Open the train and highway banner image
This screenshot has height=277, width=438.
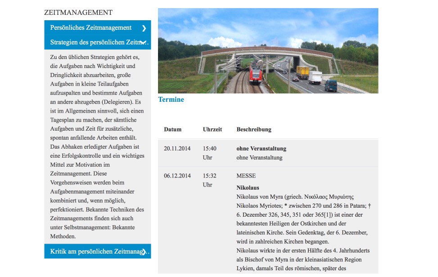point(268,50)
